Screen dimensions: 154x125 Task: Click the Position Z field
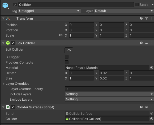tap(142, 25)
